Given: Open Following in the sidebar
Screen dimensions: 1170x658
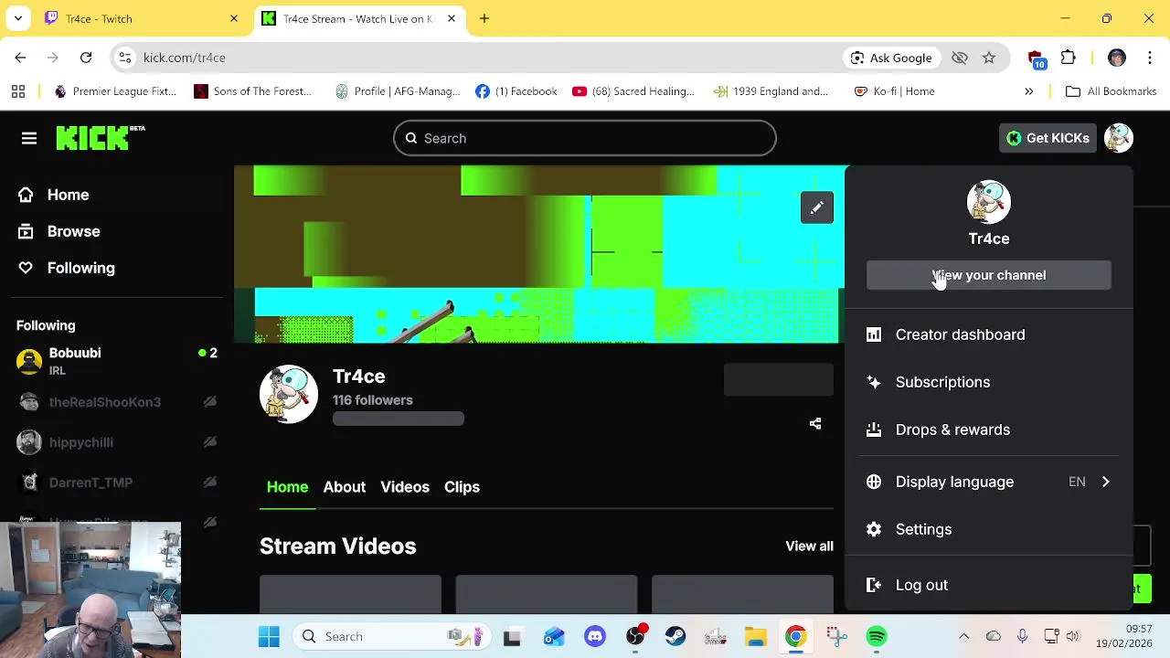Looking at the screenshot, I should pyautogui.click(x=80, y=268).
